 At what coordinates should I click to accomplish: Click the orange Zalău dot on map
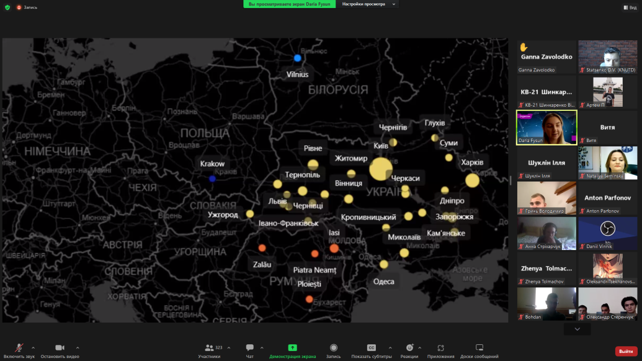tap(262, 247)
